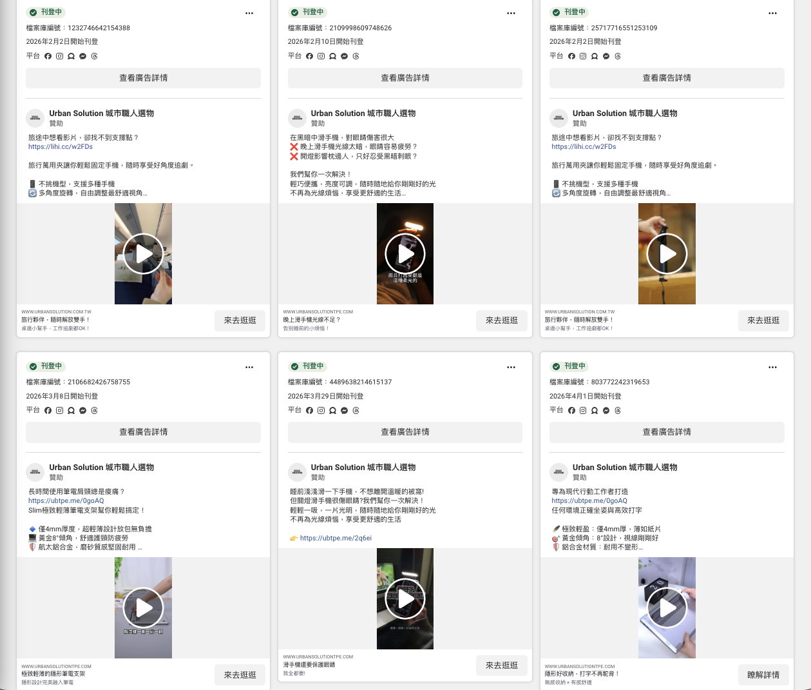Click the 瞭解詳情 button on the bottom-right ad
Screen dimensions: 811x690
coord(763,675)
